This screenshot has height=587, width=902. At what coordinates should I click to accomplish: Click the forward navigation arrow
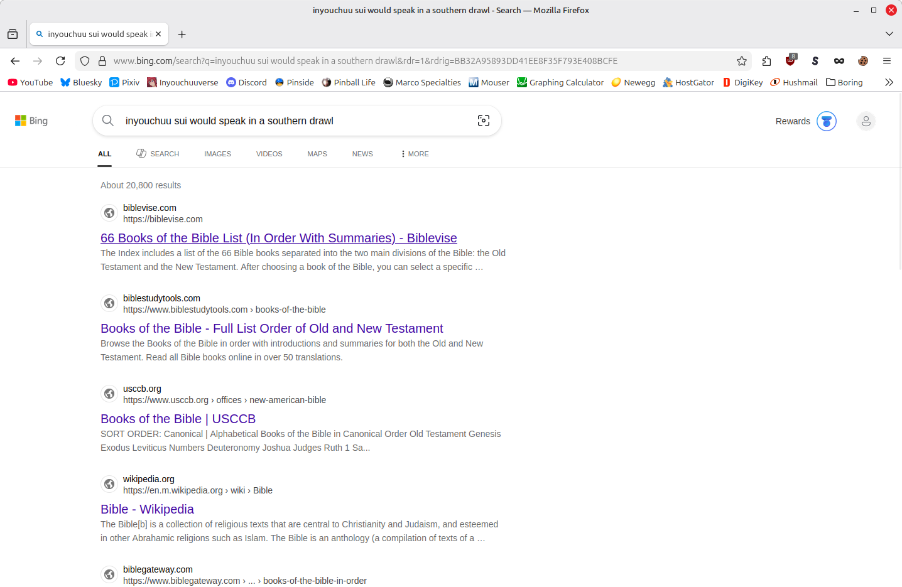[38, 61]
